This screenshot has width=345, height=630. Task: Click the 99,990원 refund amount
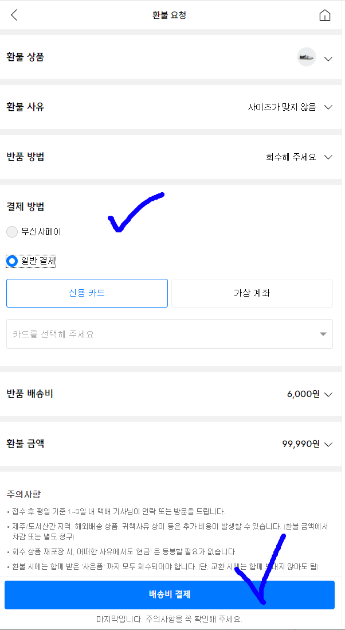[x=300, y=444]
